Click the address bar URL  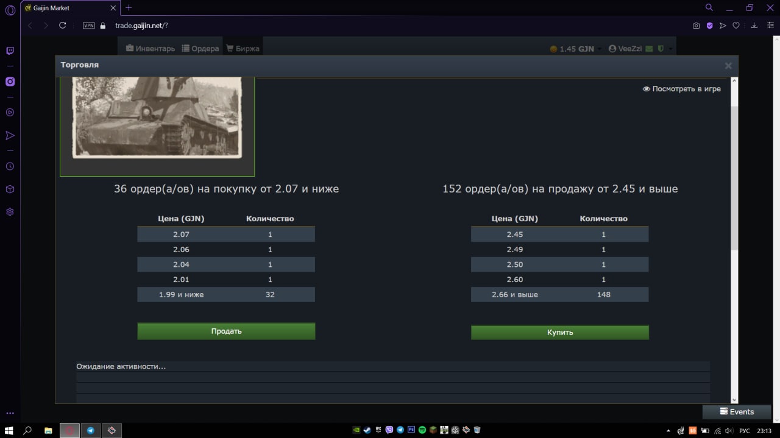141,26
